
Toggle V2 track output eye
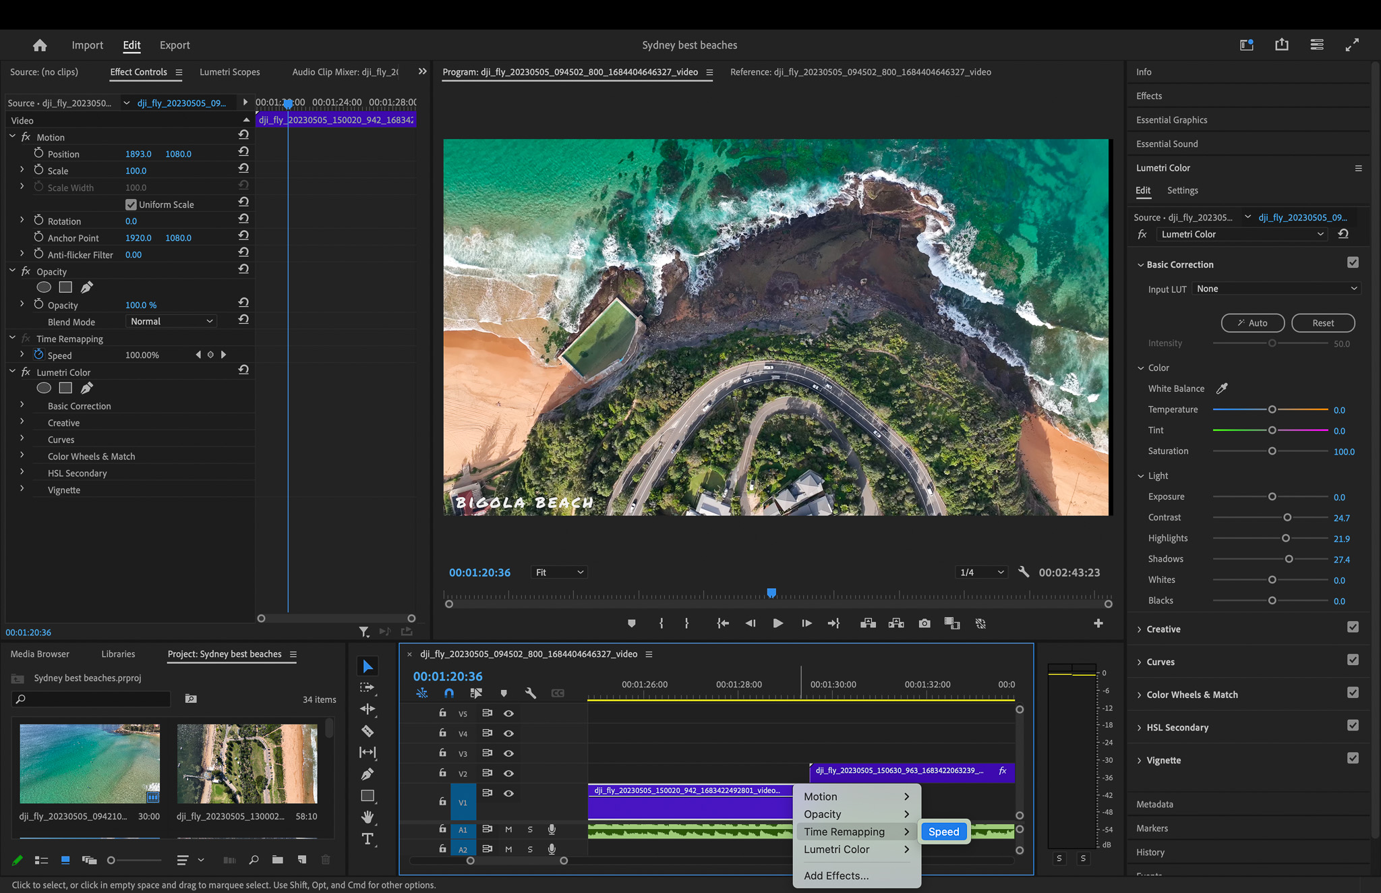508,773
